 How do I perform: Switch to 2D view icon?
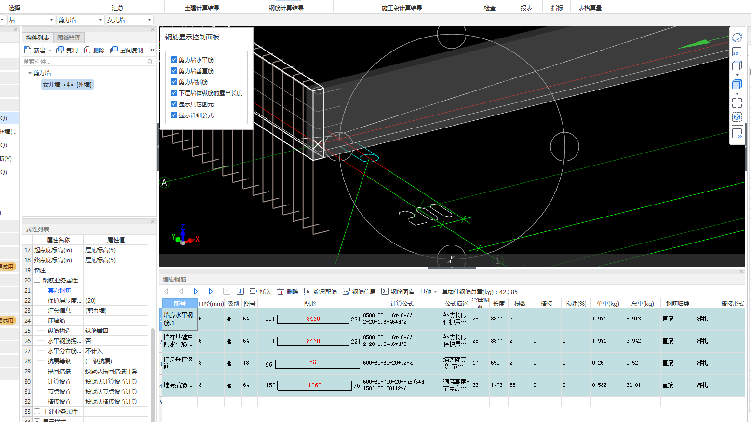point(736,52)
